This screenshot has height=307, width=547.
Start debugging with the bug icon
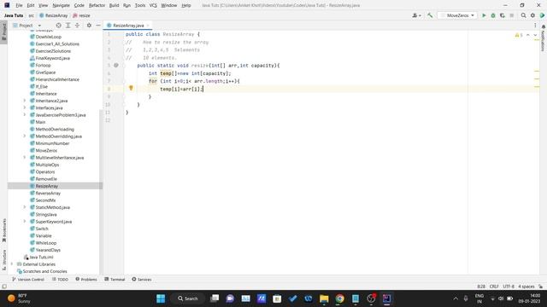tap(493, 15)
